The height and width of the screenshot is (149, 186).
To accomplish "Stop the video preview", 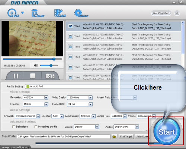I will click(33, 76).
